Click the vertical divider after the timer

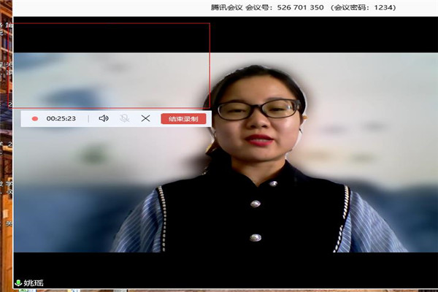(88, 118)
